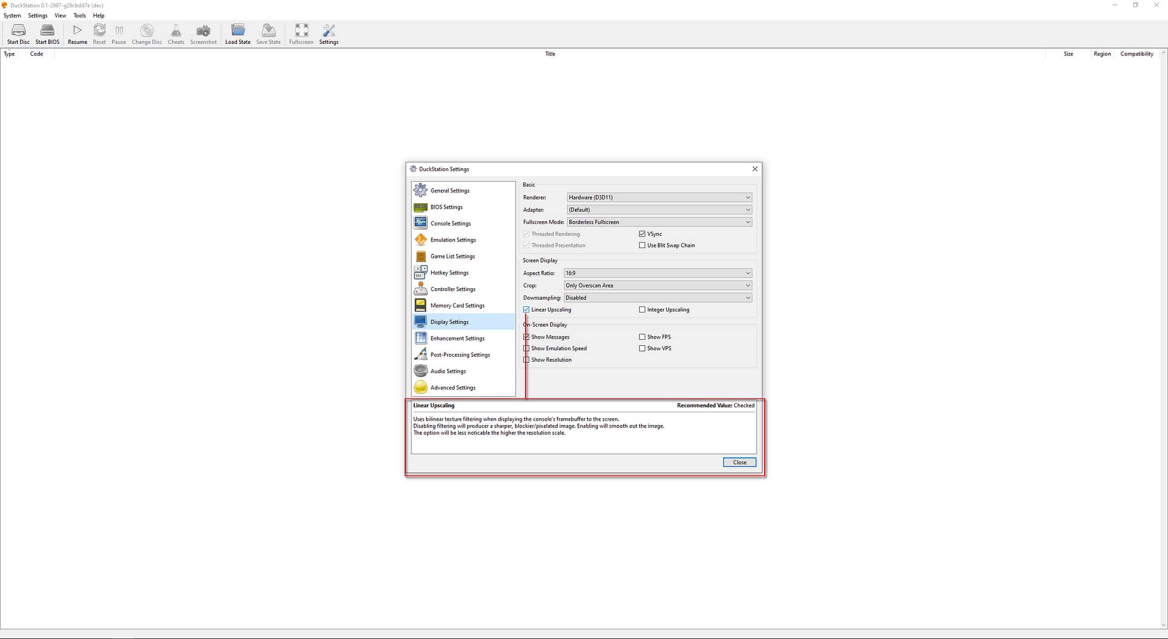Open the Aspect Ratio dropdown
Image resolution: width=1168 pixels, height=639 pixels.
point(658,273)
